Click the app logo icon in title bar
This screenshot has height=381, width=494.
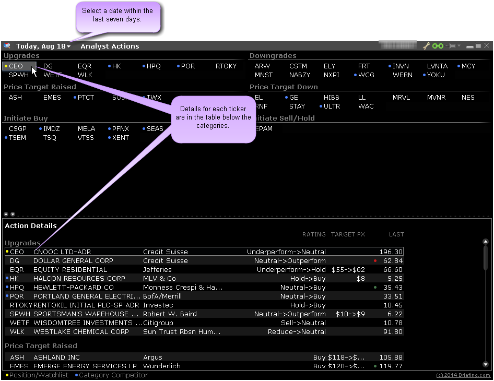7,46
